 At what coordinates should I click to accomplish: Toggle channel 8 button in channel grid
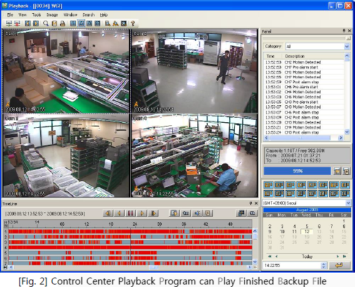pos(345,185)
